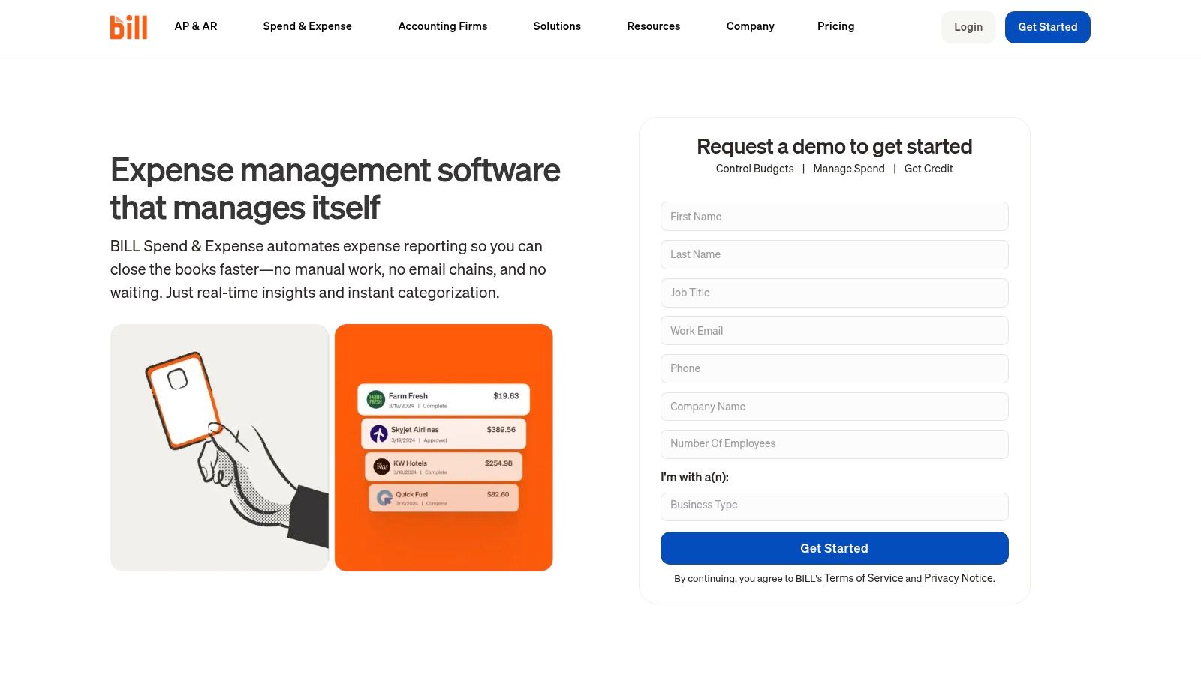Viewport: 1201px width, 675px height.
Task: Open the Spend & Expense menu
Action: tap(307, 26)
